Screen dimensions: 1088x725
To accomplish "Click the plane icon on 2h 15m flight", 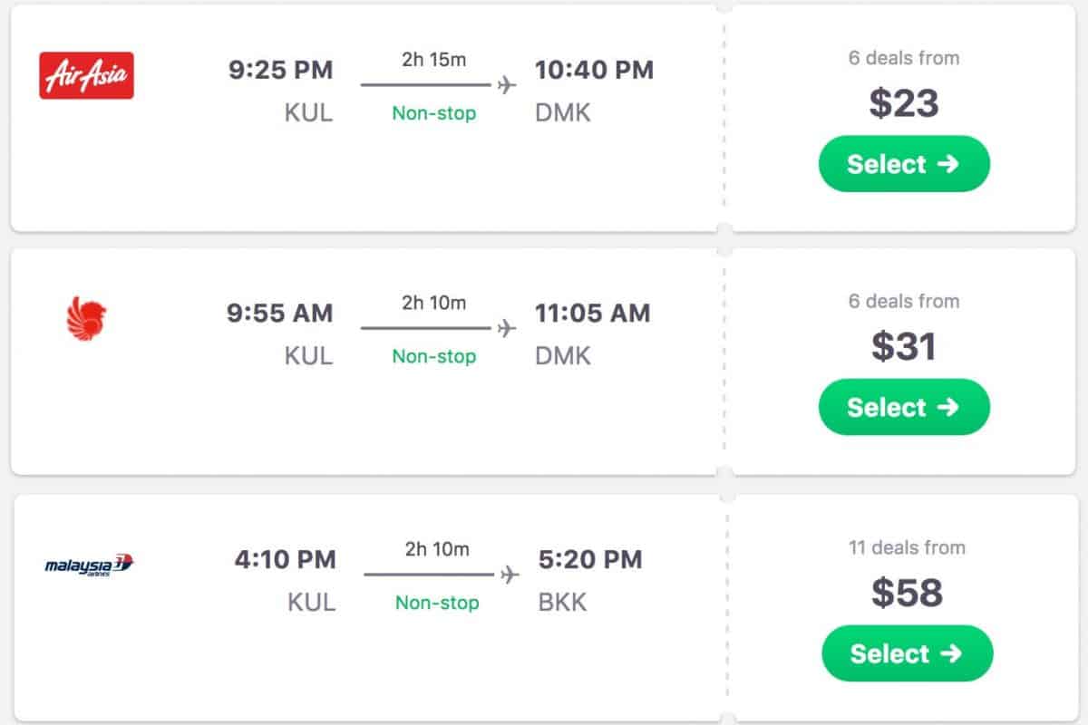I will (x=507, y=85).
